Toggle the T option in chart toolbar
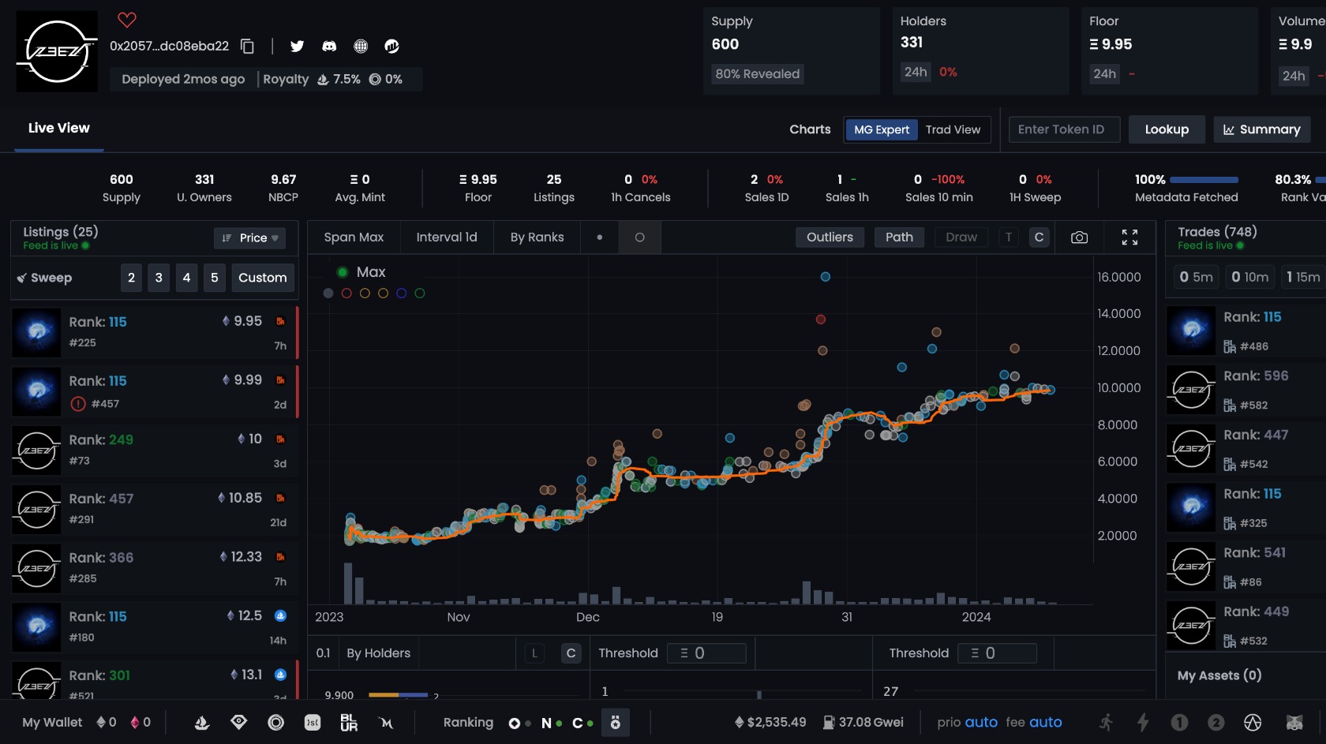This screenshot has height=744, width=1326. pos(1008,237)
